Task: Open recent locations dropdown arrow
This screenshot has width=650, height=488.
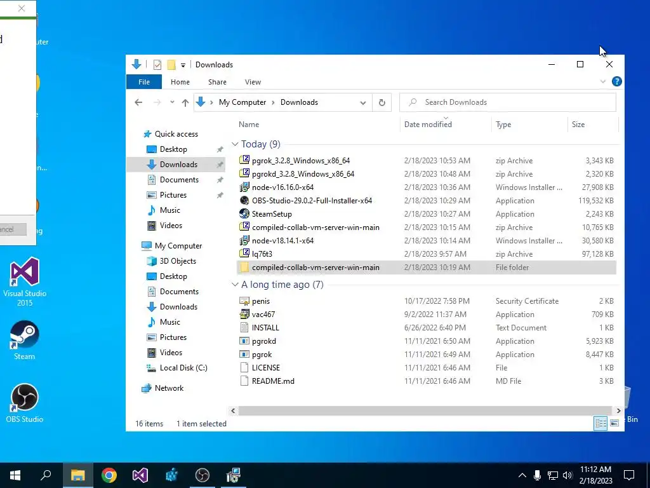Action: pyautogui.click(x=172, y=102)
